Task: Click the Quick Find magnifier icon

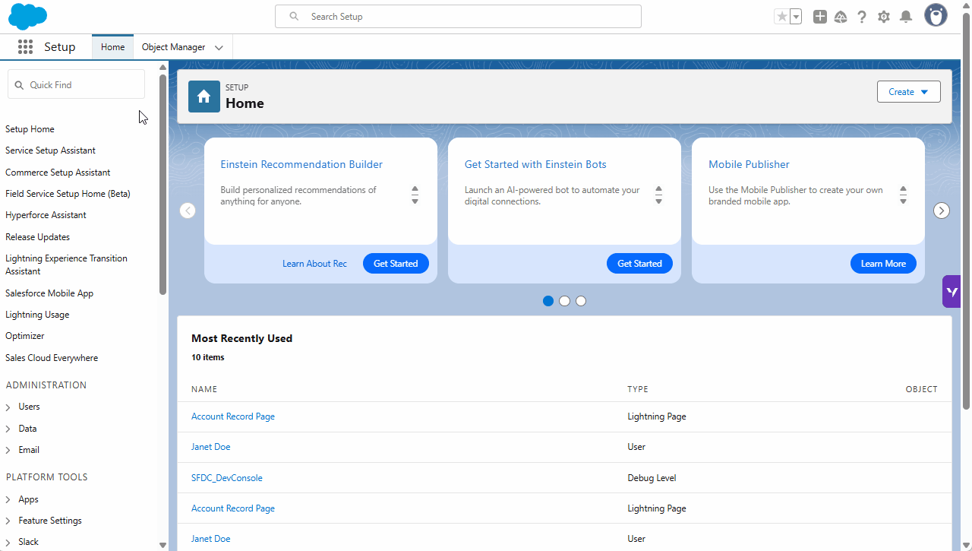Action: pyautogui.click(x=20, y=85)
